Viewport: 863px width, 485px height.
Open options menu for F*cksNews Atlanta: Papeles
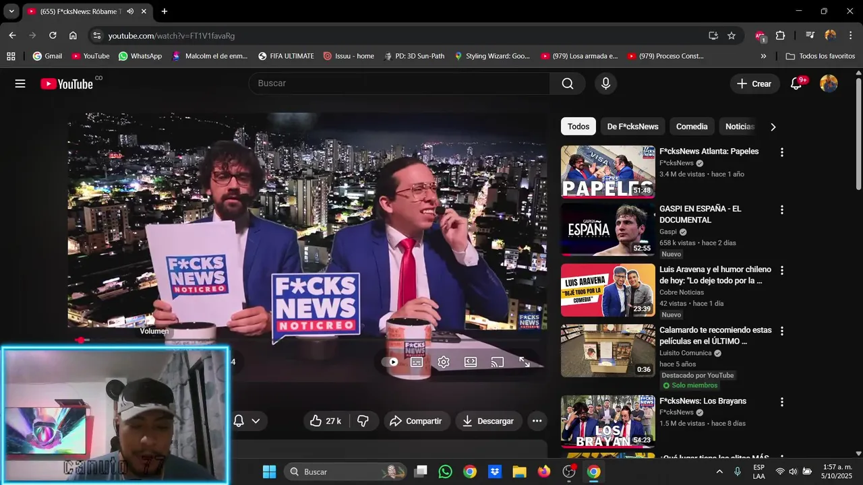782,152
